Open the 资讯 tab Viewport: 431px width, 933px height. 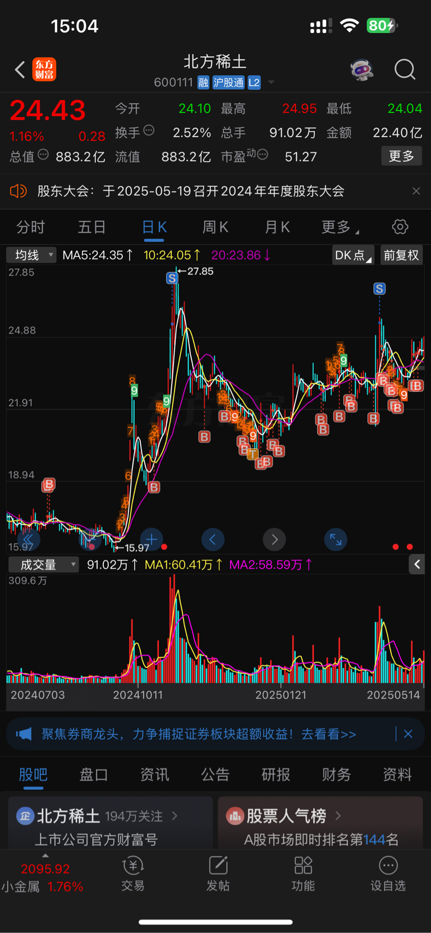(154, 775)
